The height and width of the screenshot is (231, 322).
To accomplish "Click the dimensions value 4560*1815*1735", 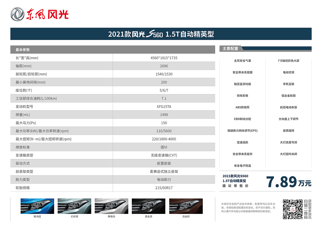I will [x=164, y=58].
